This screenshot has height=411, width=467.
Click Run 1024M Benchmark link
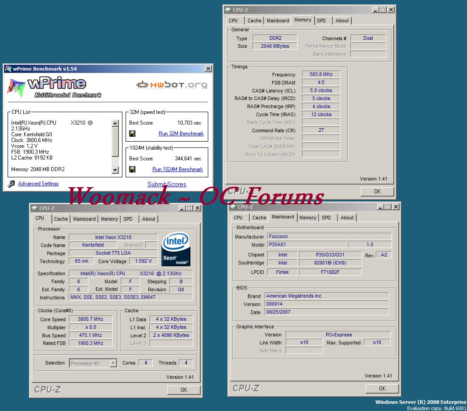177,169
